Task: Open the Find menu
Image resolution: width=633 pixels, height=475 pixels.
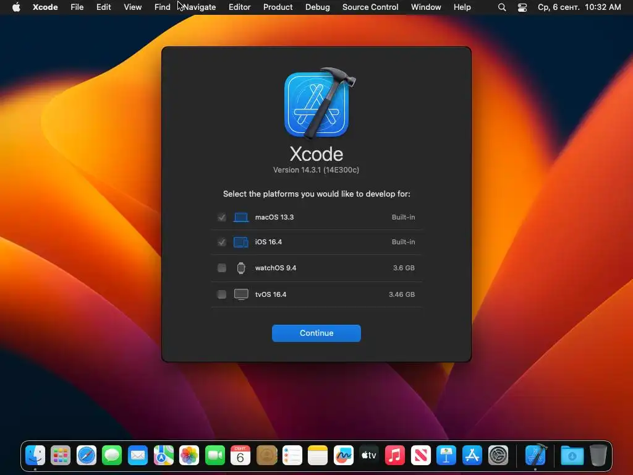Action: 163,7
